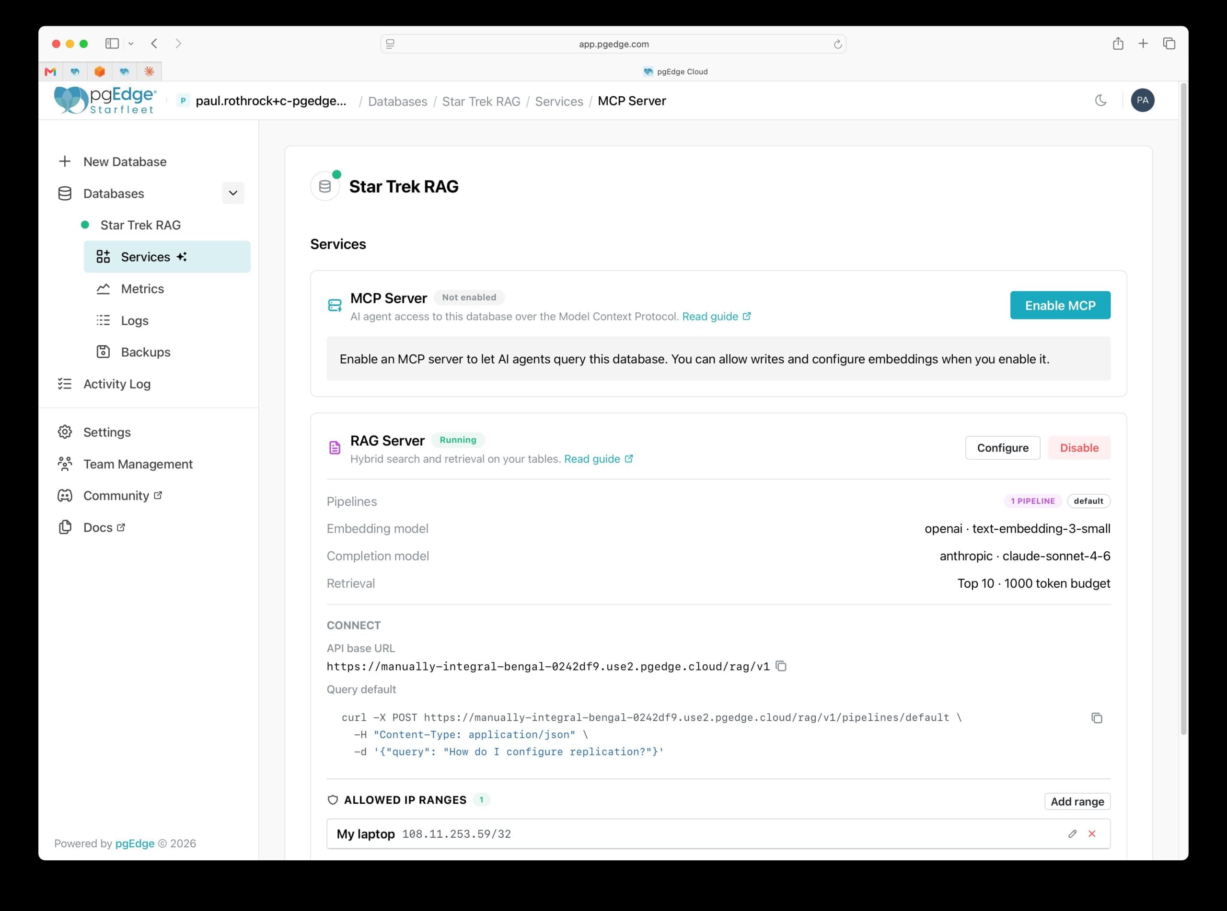Copy the API base URL
The width and height of the screenshot is (1227, 911).
tap(781, 666)
